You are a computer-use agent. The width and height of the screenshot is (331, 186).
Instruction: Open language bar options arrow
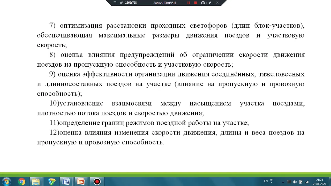[x=272, y=182]
